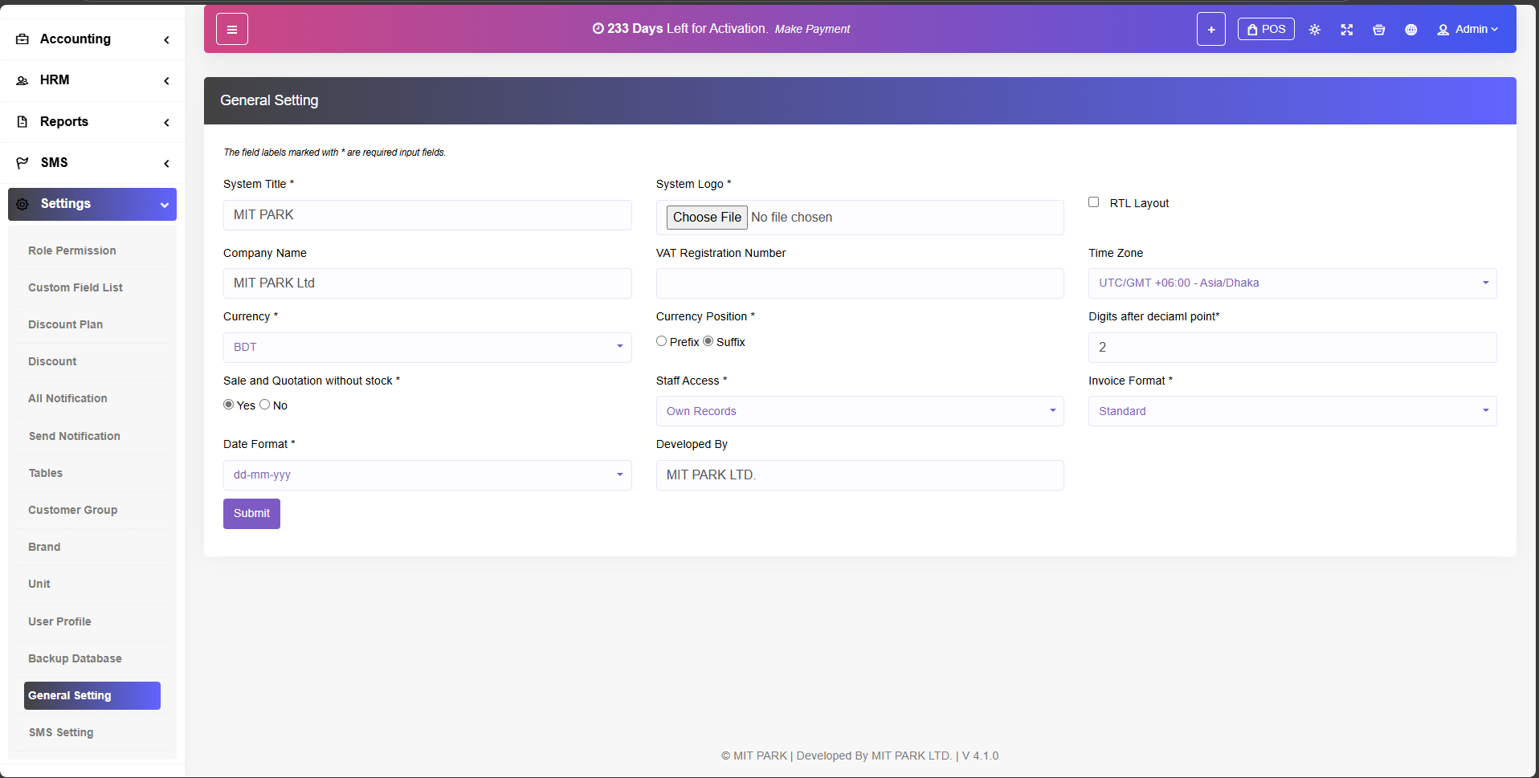Select No for sale without stock
Image resolution: width=1539 pixels, height=778 pixels.
264,405
